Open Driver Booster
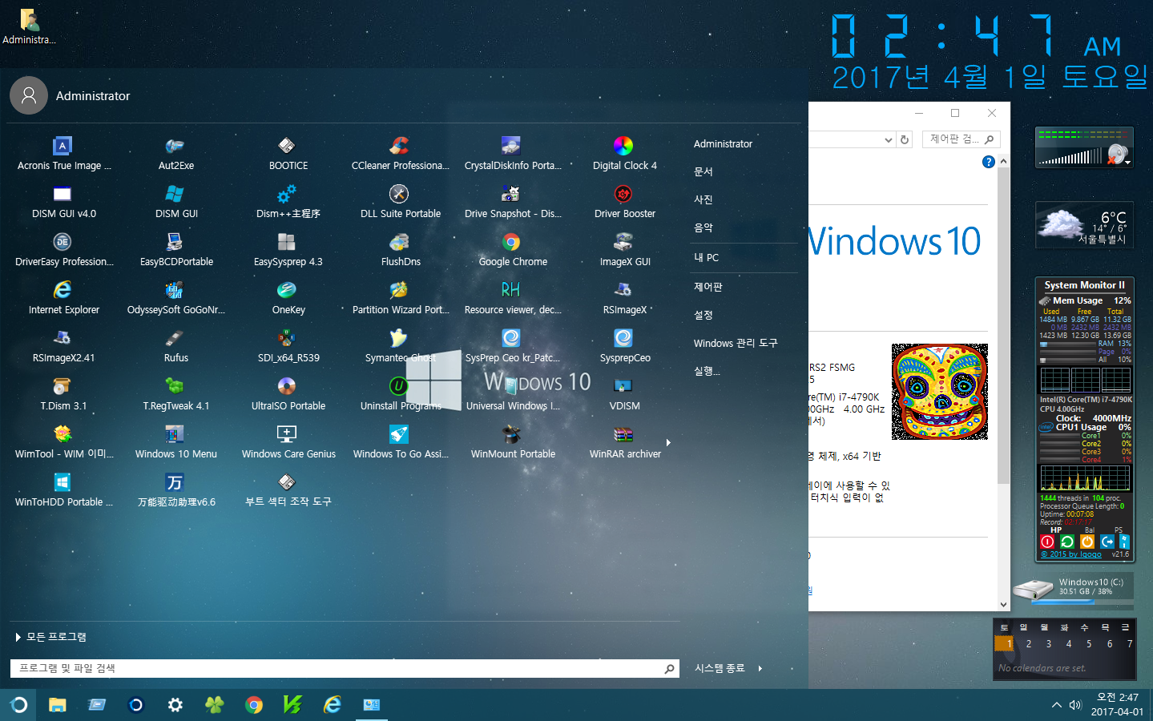The height and width of the screenshot is (721, 1153). pos(623,194)
